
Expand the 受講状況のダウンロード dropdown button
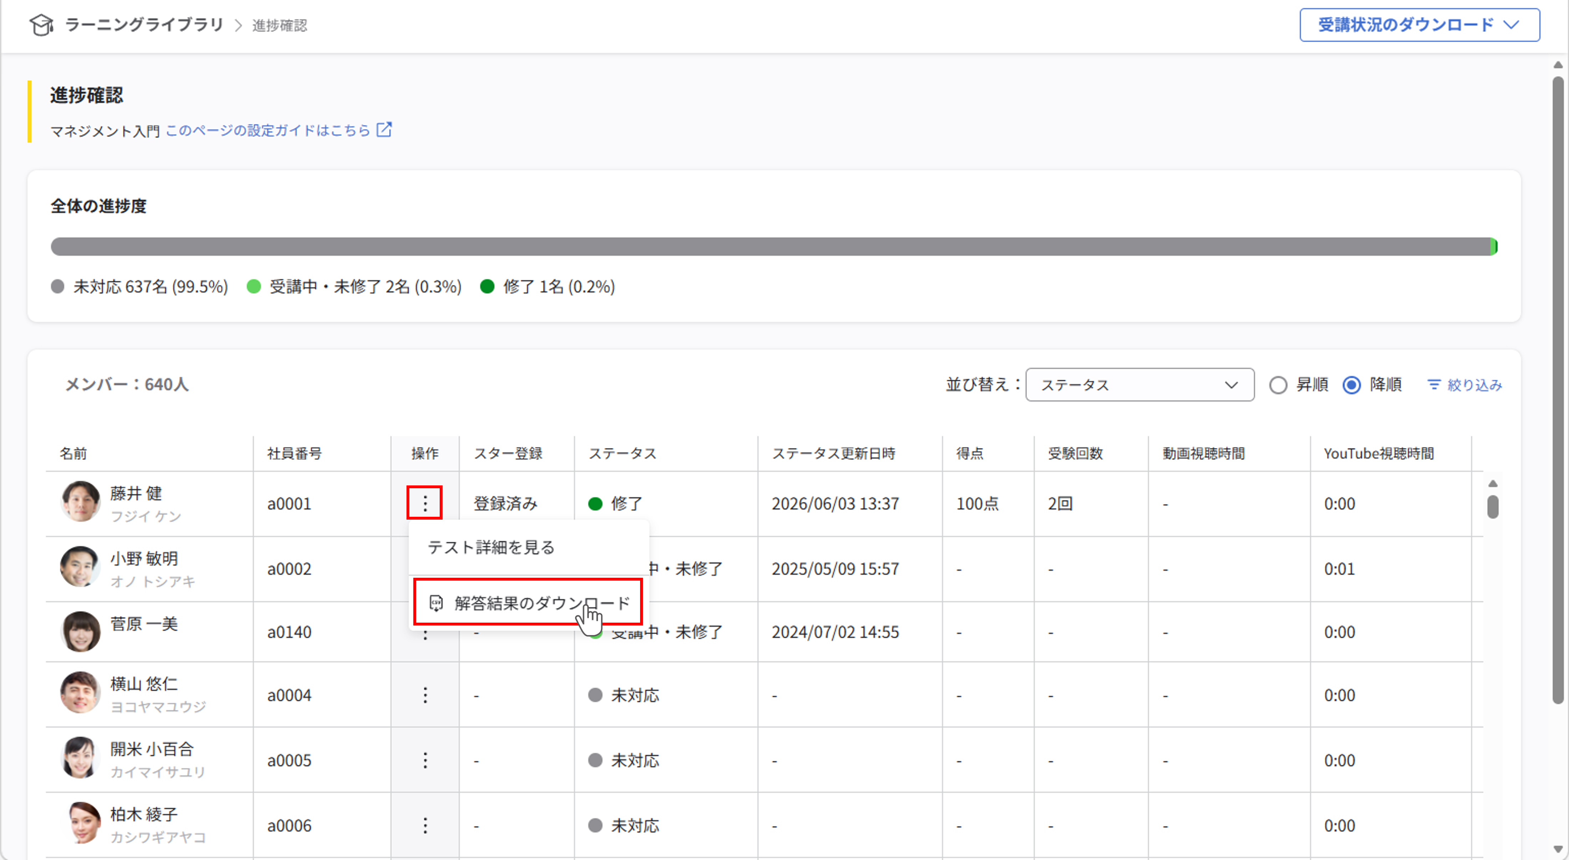1420,25
